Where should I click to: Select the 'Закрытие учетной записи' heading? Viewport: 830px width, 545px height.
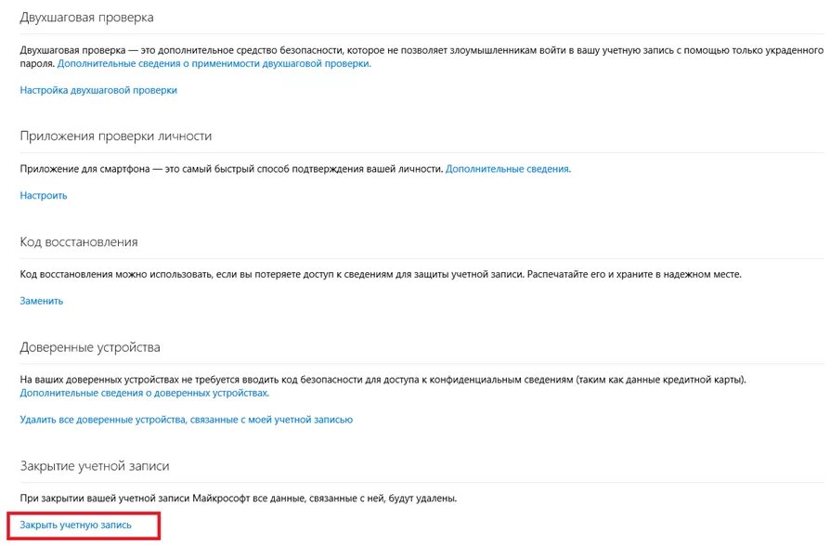point(95,466)
